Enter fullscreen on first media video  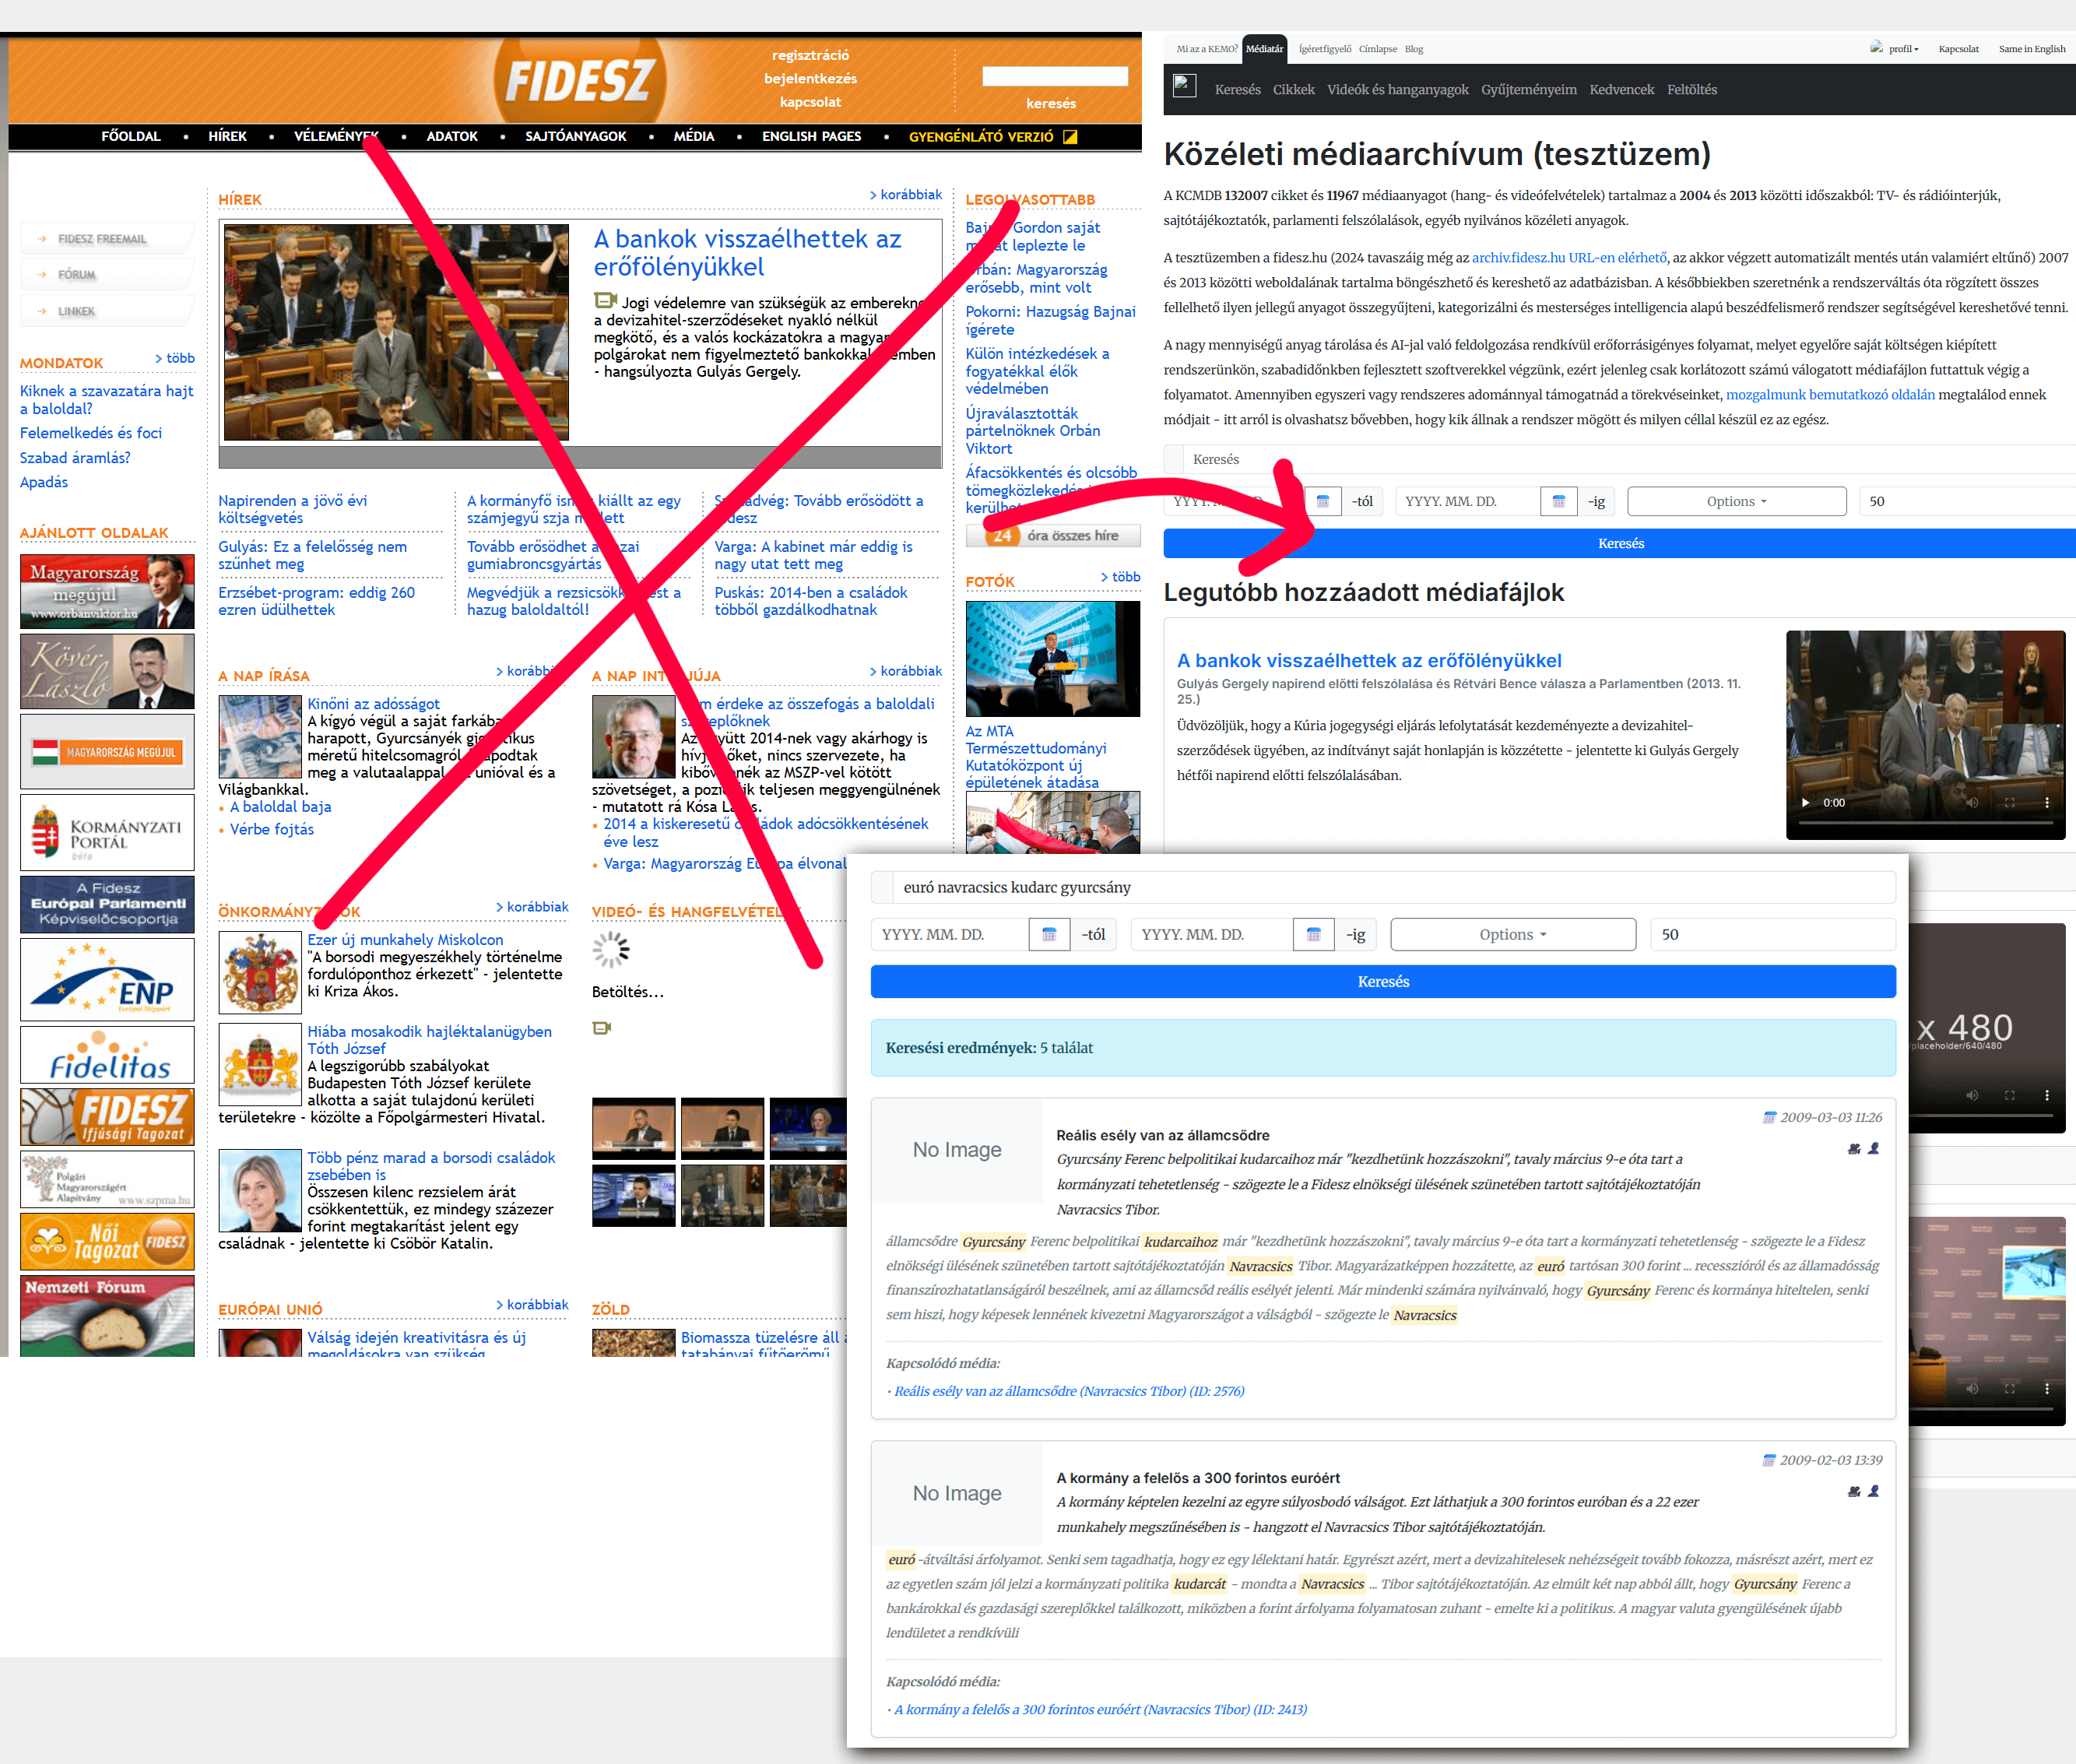coord(2009,803)
